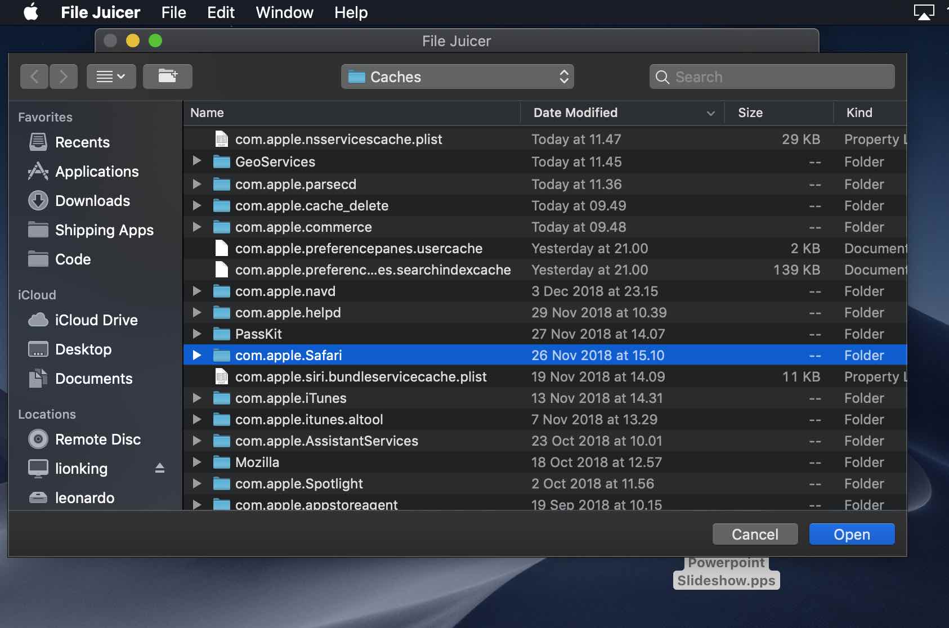Image resolution: width=949 pixels, height=628 pixels.
Task: Select Recents in the Favorites section
Action: click(82, 142)
